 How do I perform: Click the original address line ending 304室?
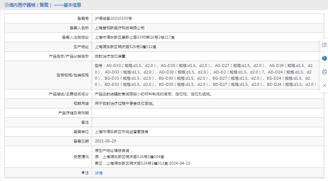129,157
